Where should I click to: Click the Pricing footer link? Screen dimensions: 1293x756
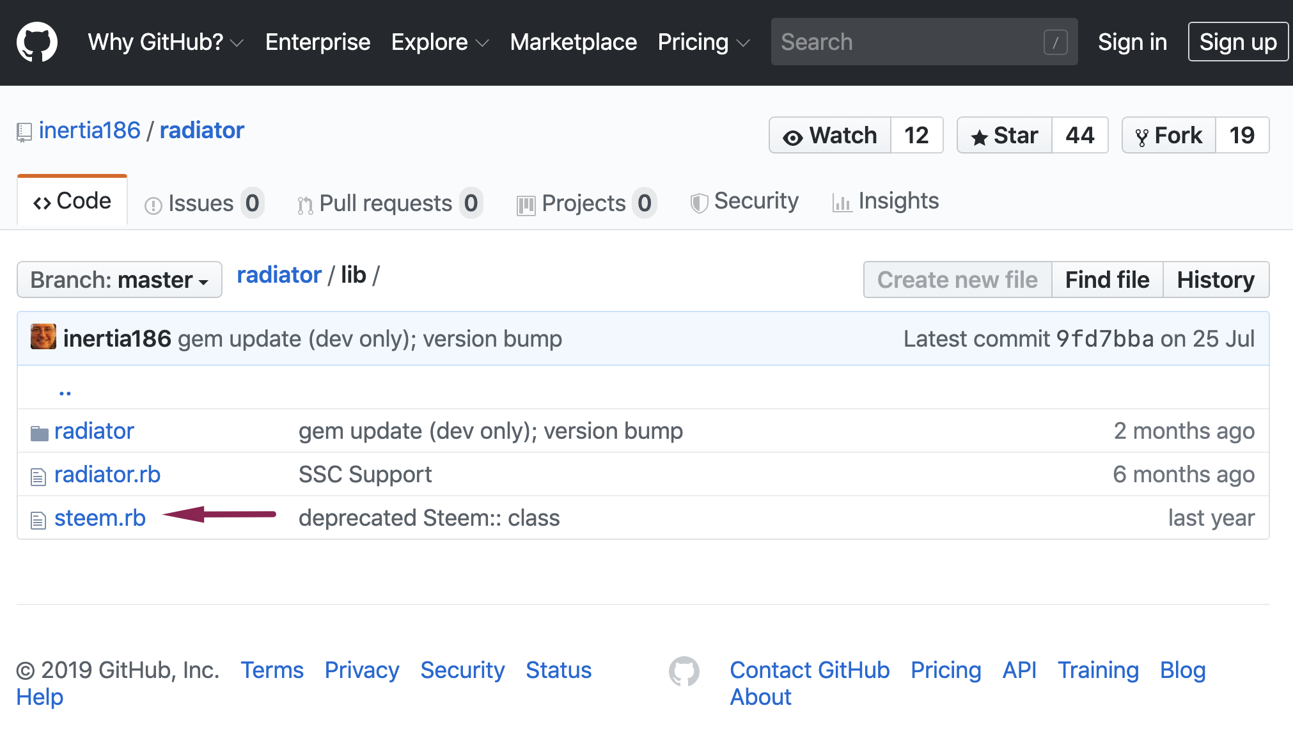pos(946,670)
